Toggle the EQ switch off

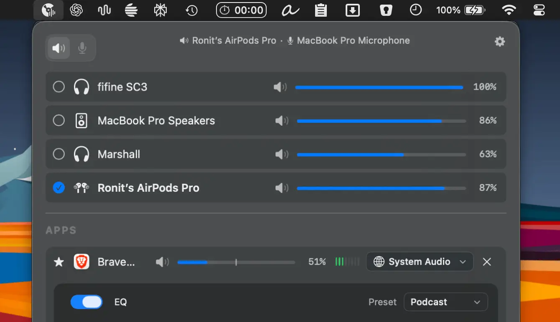click(87, 302)
